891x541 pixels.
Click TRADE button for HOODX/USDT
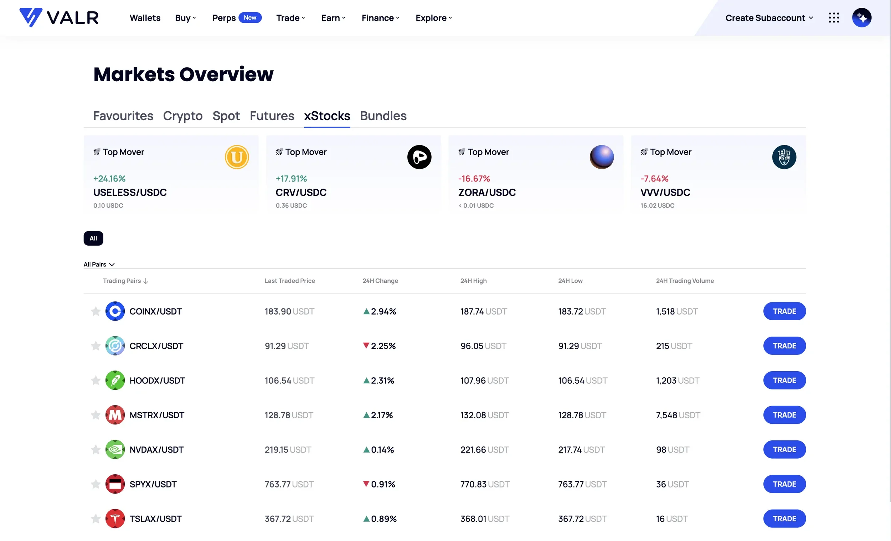click(784, 380)
